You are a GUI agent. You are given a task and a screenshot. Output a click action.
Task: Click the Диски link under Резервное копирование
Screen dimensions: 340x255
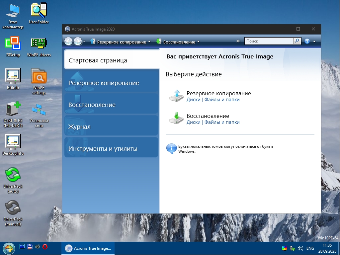tap(193, 100)
